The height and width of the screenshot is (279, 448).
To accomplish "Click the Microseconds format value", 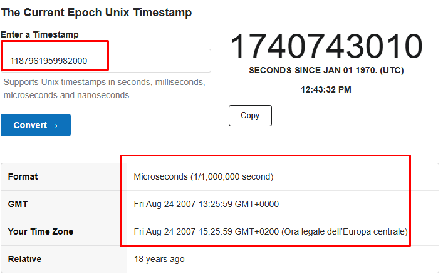I will 204,177.
